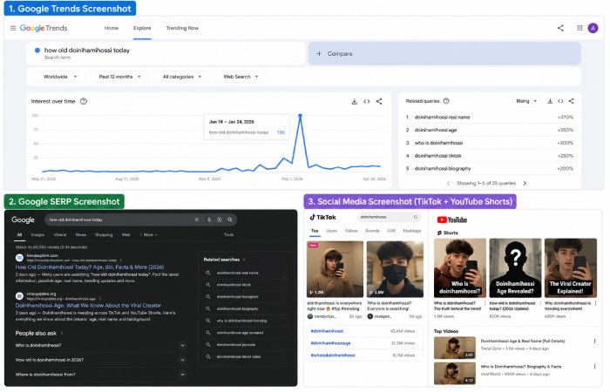Click related query 'who is doinihamihossi' in Trends

438,143
